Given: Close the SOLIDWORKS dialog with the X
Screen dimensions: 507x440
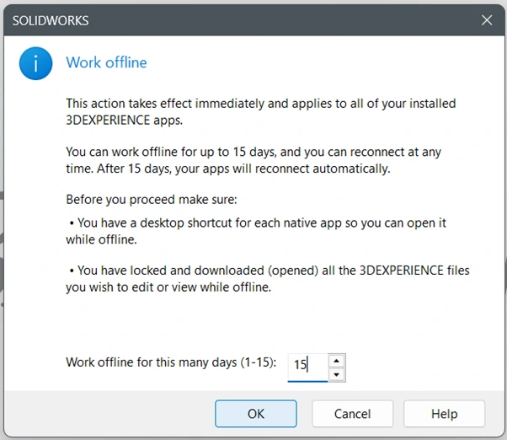Looking at the screenshot, I should (x=487, y=20).
